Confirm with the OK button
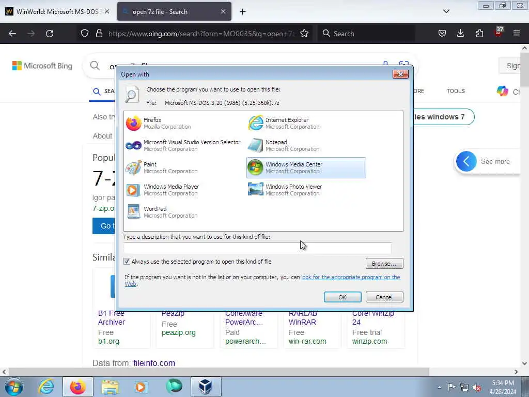 343,297
